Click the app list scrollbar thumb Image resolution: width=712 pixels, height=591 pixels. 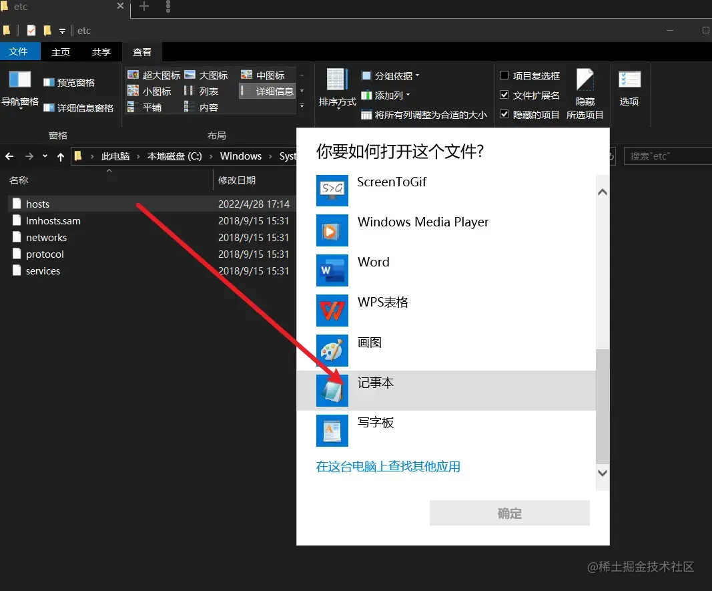point(602,406)
